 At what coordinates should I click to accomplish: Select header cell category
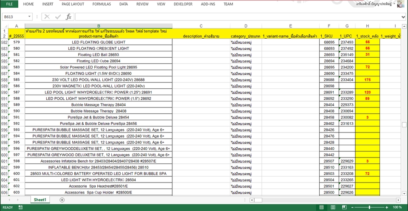(x=246, y=36)
